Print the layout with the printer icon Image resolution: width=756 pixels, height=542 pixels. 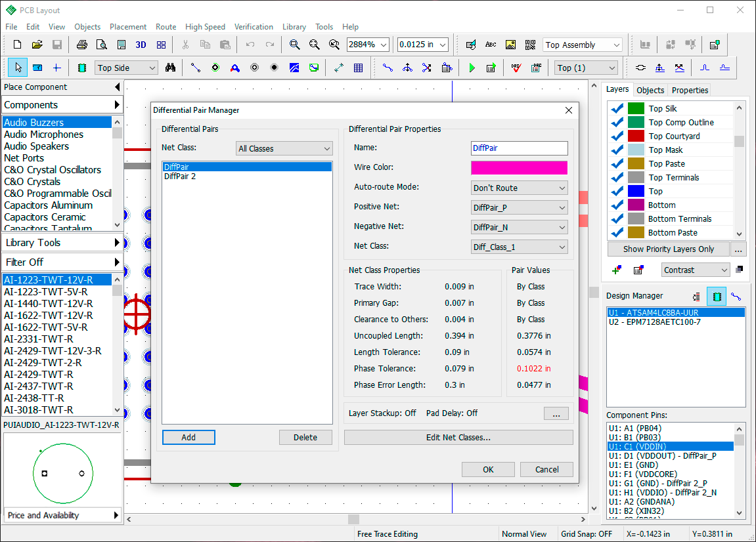click(x=82, y=45)
